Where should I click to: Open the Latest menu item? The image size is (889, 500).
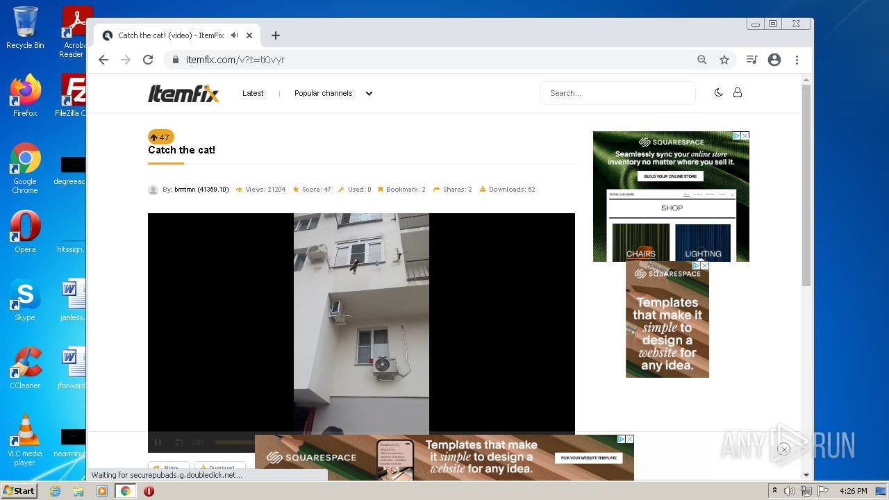click(253, 93)
